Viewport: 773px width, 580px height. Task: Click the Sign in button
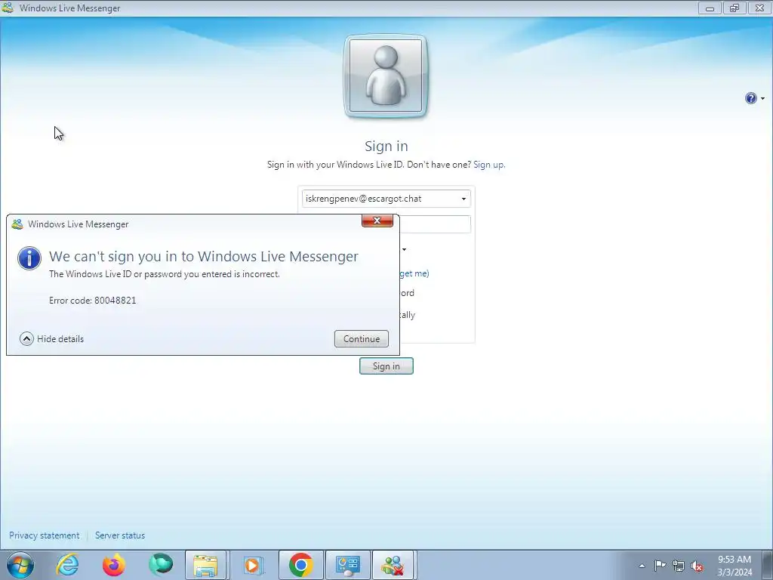(386, 366)
